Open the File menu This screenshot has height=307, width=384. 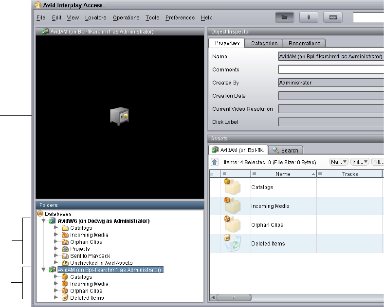tap(41, 17)
